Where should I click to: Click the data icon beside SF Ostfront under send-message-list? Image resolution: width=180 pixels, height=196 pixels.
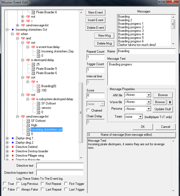tap(28, 121)
